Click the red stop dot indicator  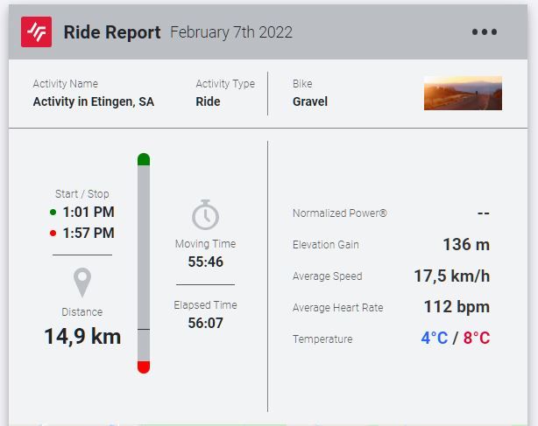point(53,234)
